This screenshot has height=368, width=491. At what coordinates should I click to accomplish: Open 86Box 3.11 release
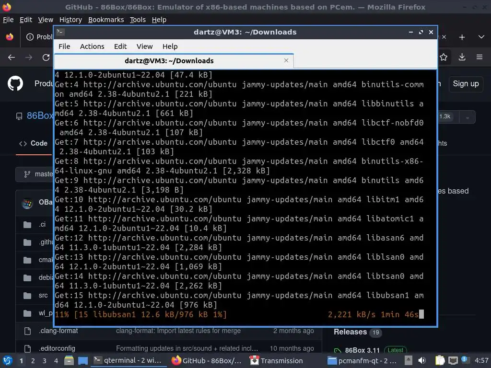click(362, 350)
